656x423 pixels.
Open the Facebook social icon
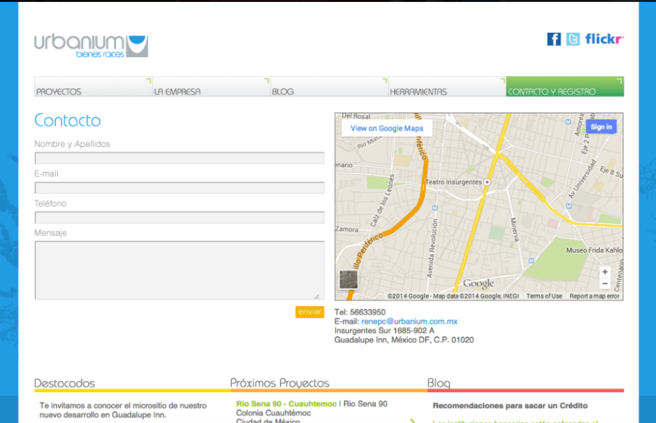click(x=554, y=39)
